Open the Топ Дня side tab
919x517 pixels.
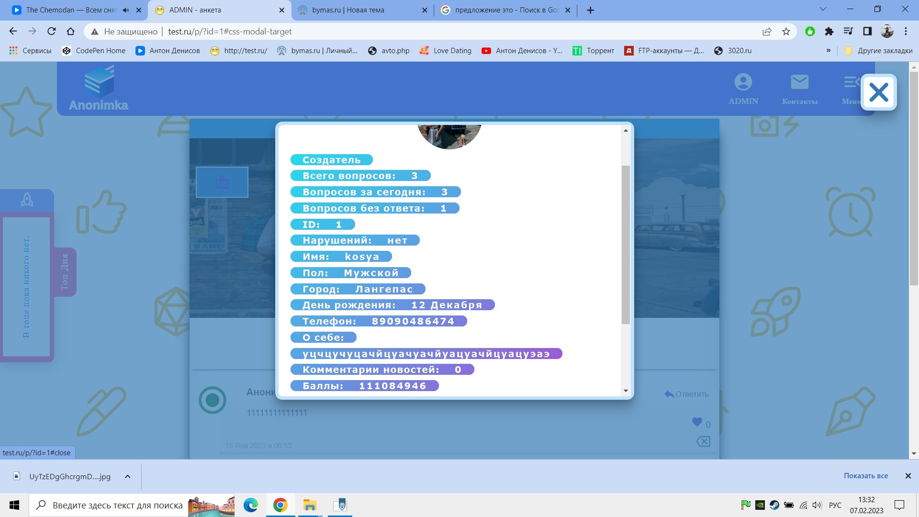click(x=65, y=271)
